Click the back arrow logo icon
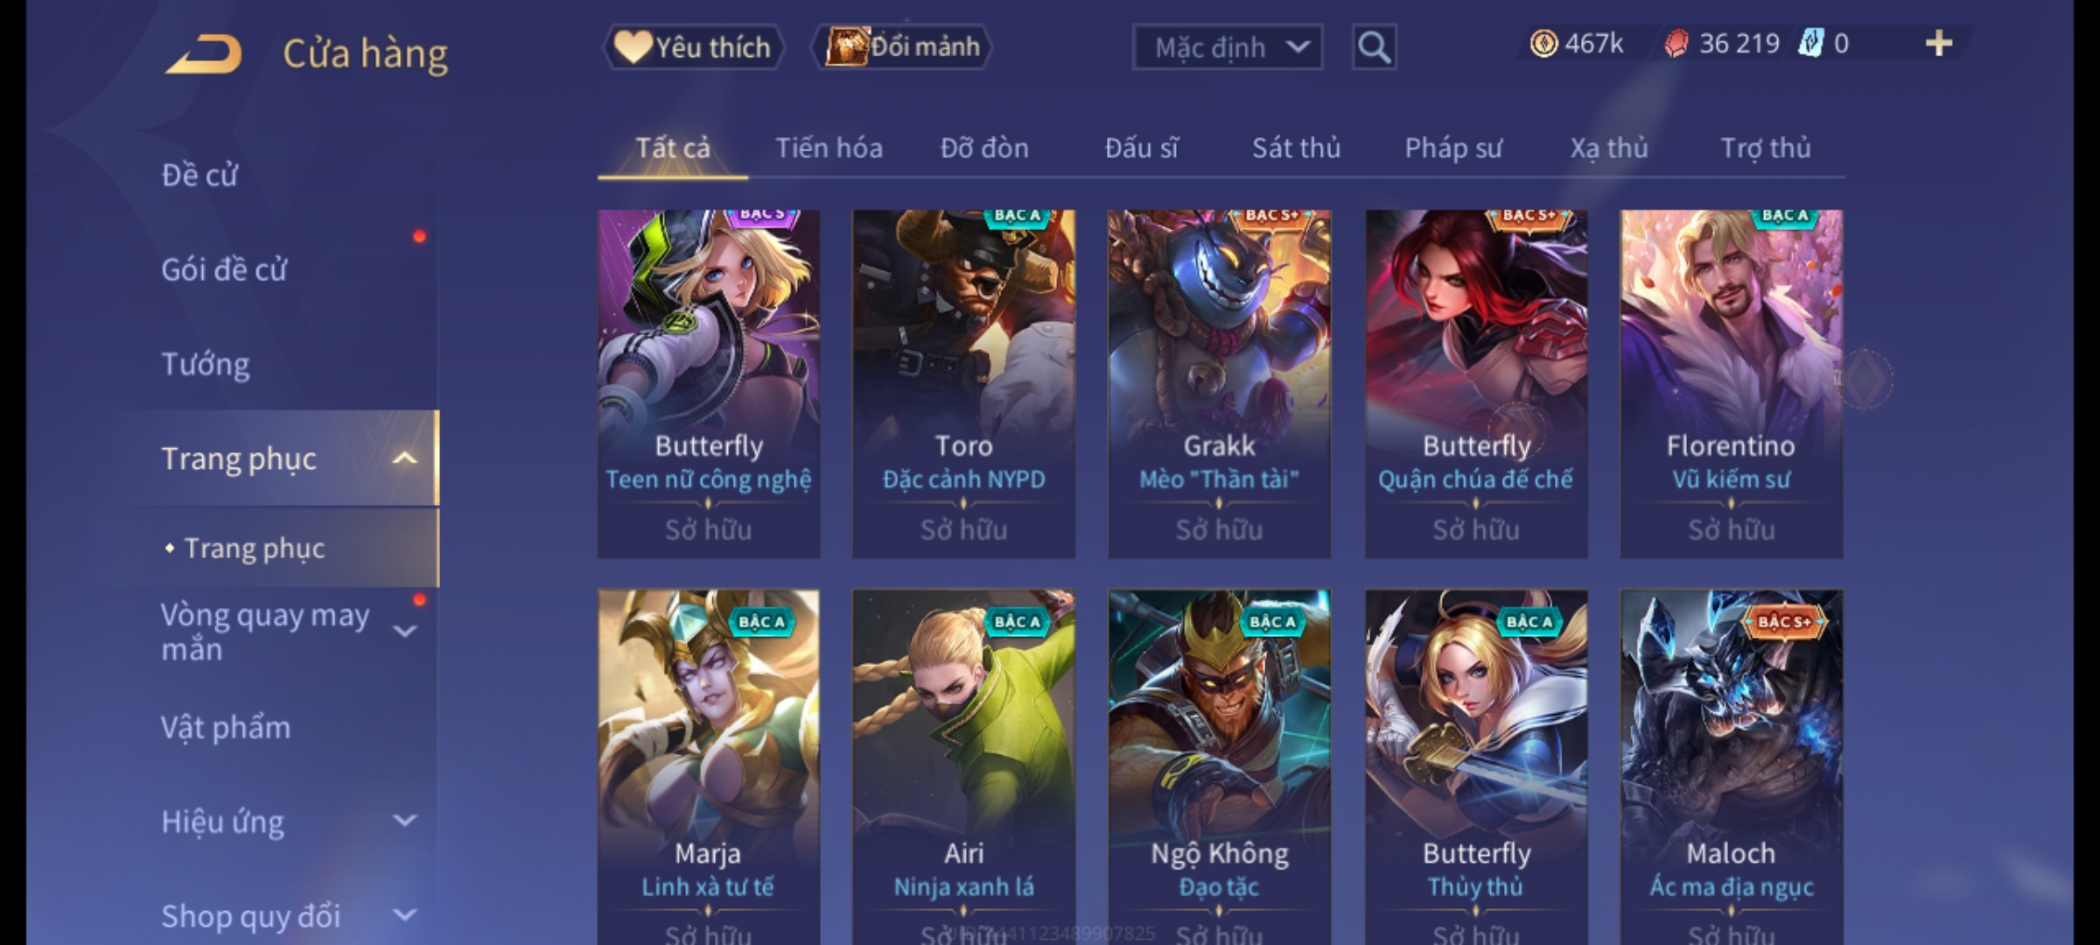The height and width of the screenshot is (945, 2100). click(x=203, y=54)
